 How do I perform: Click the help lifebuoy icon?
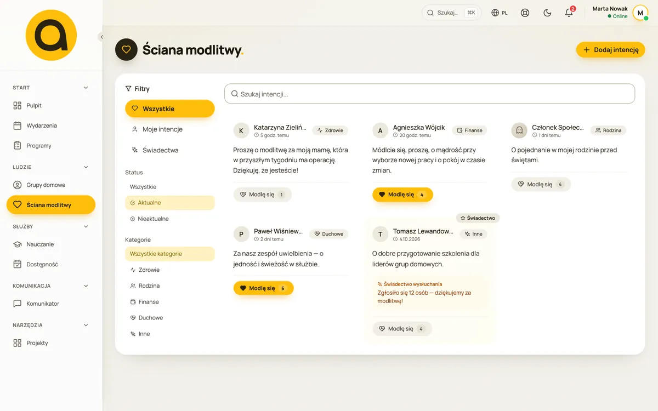tap(525, 13)
